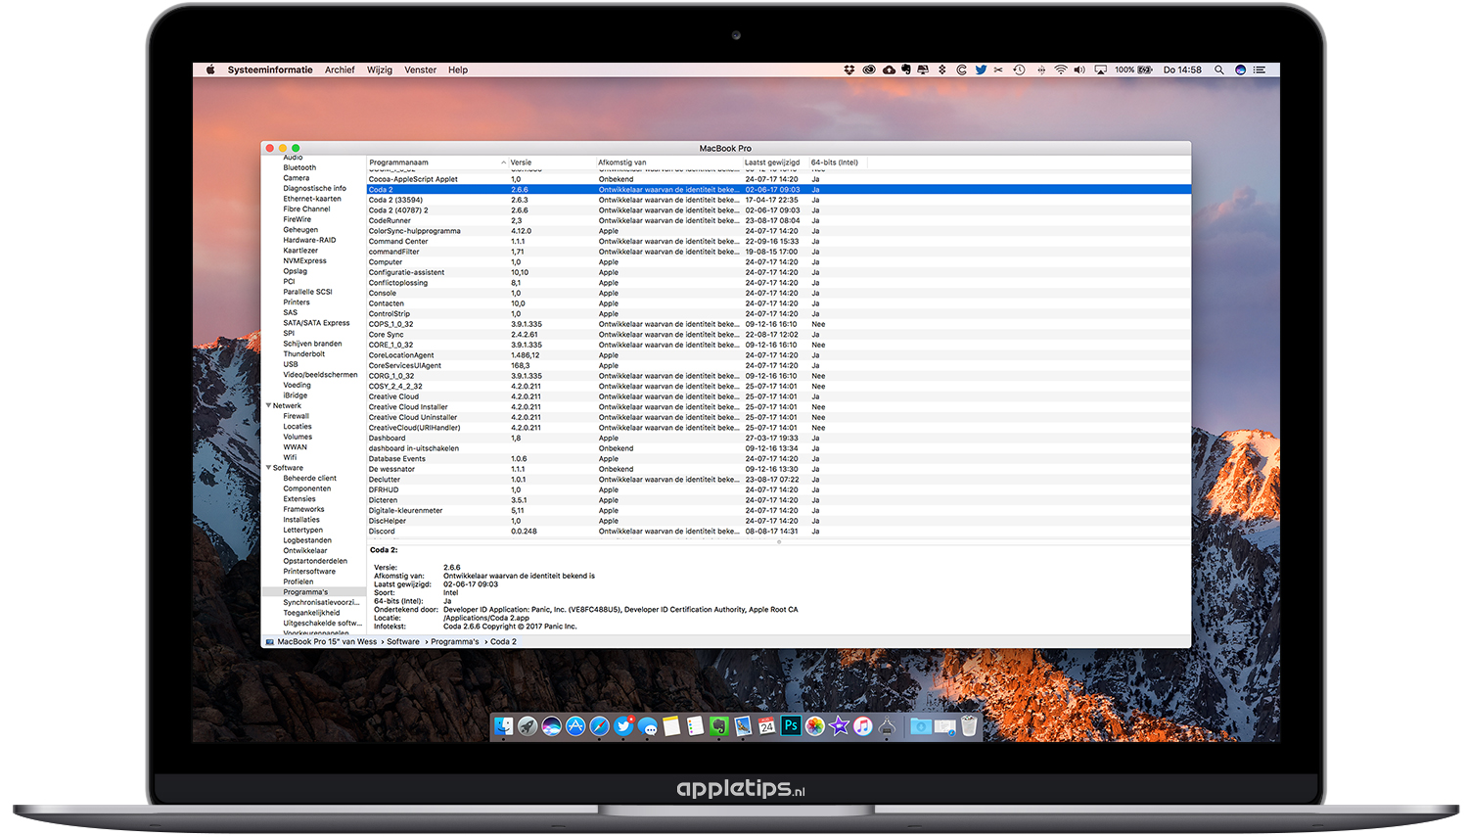1468x837 pixels.
Task: Open Finder from the Dock
Action: [x=504, y=726]
